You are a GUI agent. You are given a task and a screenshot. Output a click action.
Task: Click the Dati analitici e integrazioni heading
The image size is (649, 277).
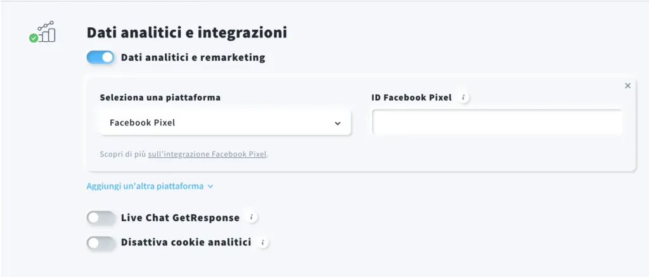(x=187, y=33)
